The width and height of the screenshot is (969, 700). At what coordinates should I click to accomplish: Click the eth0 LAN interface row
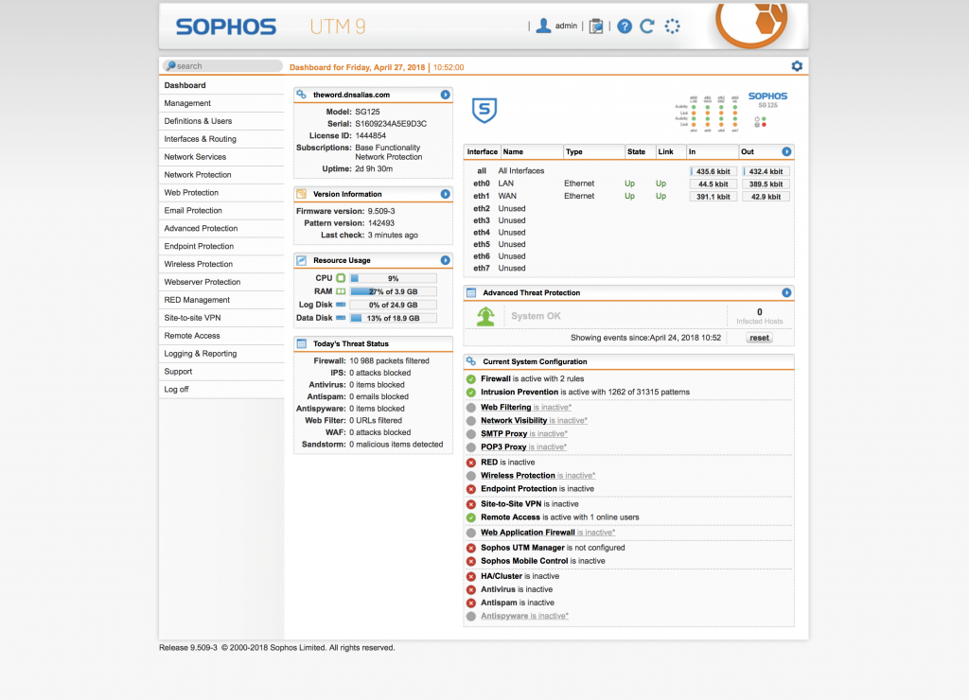[x=628, y=184]
